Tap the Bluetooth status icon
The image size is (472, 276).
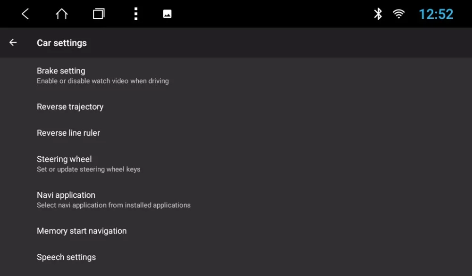378,14
